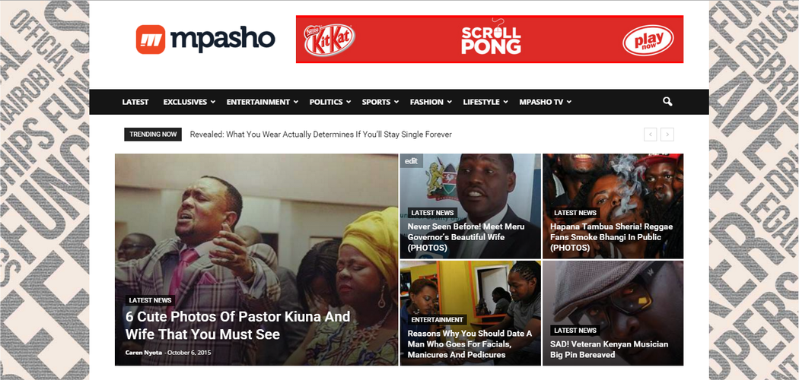Open Reggae fans smoke bhangi article
Image resolution: width=799 pixels, height=380 pixels.
click(x=612, y=237)
